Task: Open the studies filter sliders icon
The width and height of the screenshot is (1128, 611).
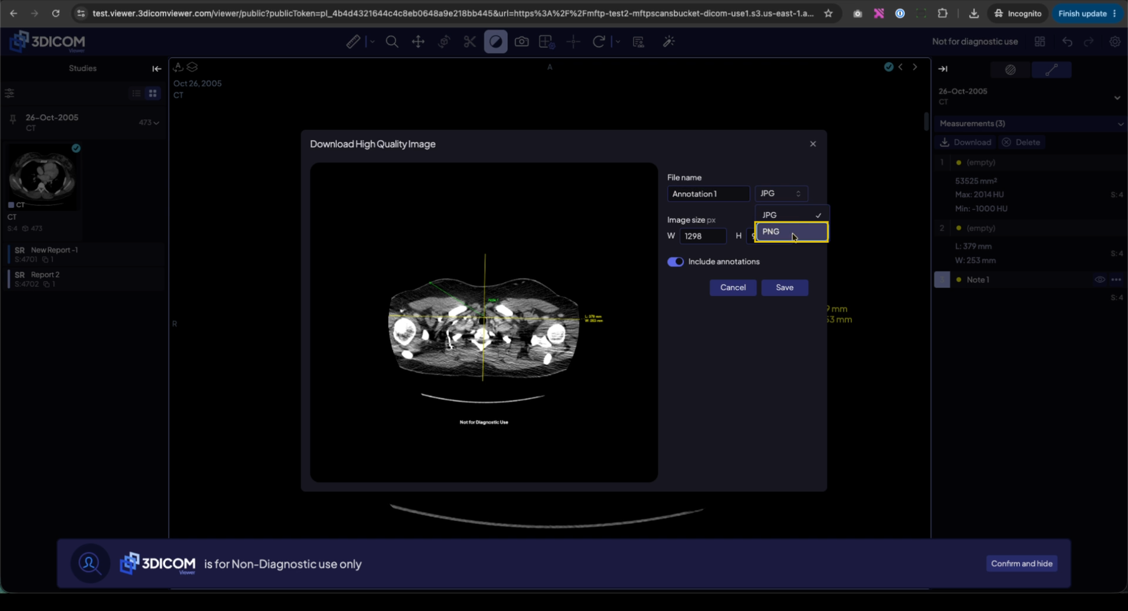Action: tap(9, 93)
